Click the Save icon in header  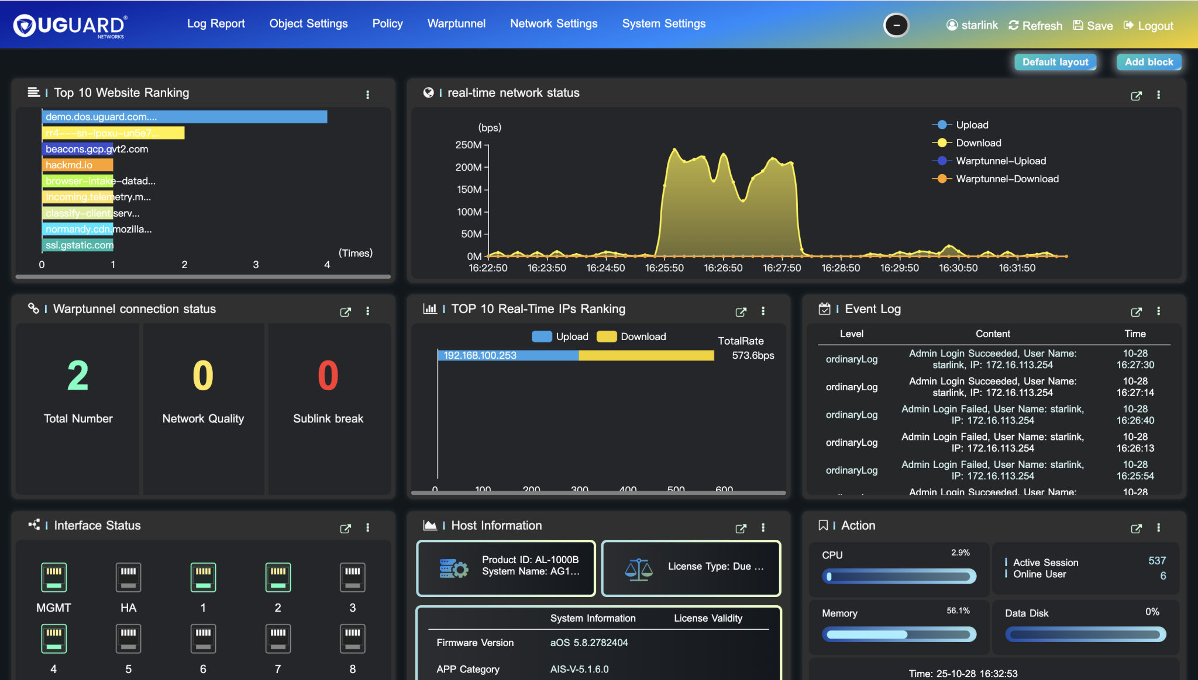point(1078,25)
